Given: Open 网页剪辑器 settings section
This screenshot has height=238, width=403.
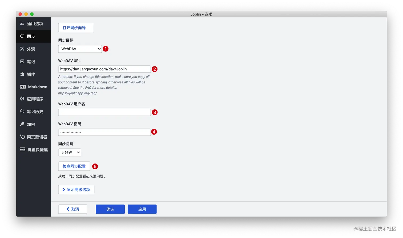Looking at the screenshot, I should 34,137.
